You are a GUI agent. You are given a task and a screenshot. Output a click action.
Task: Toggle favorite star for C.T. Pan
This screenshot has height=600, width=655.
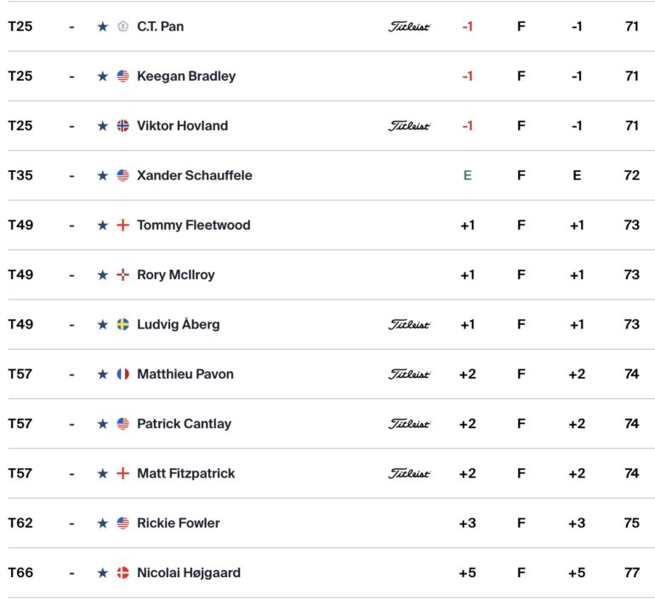coord(102,26)
